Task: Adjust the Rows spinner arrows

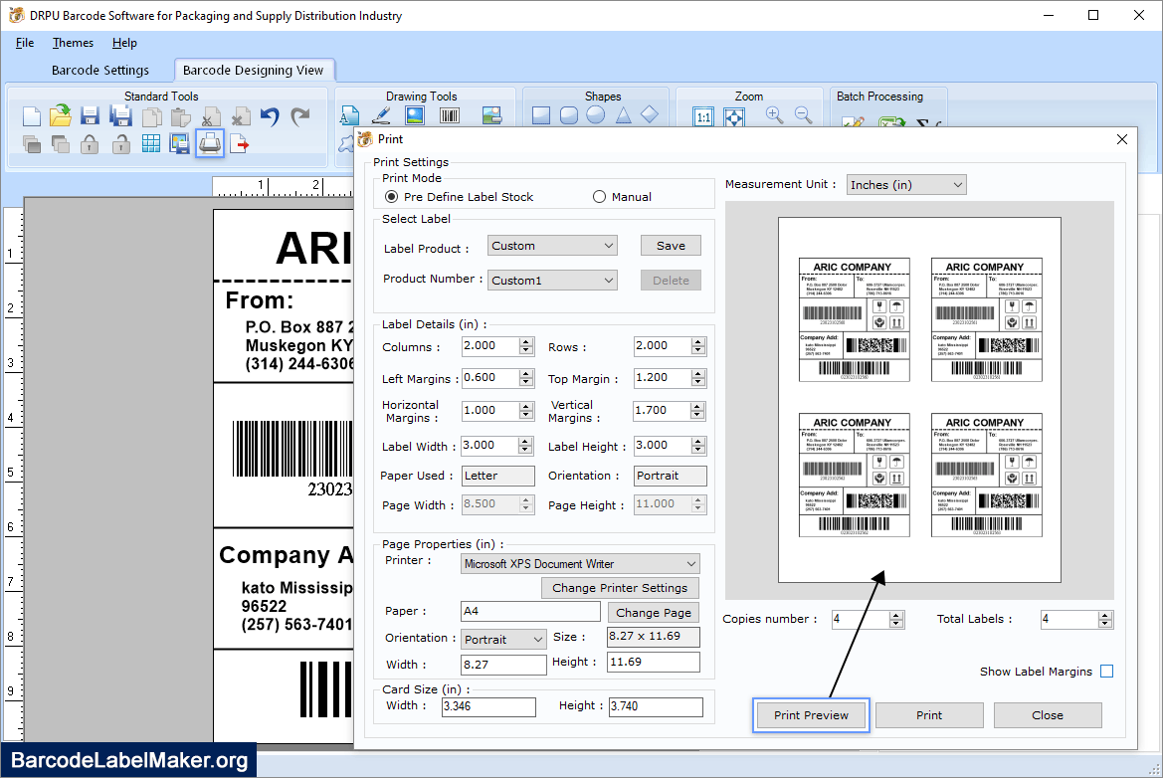Action: click(x=698, y=345)
